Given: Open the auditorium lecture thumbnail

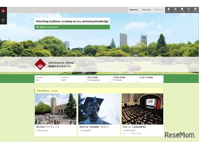Looking at the screenshot, I should (142, 109).
